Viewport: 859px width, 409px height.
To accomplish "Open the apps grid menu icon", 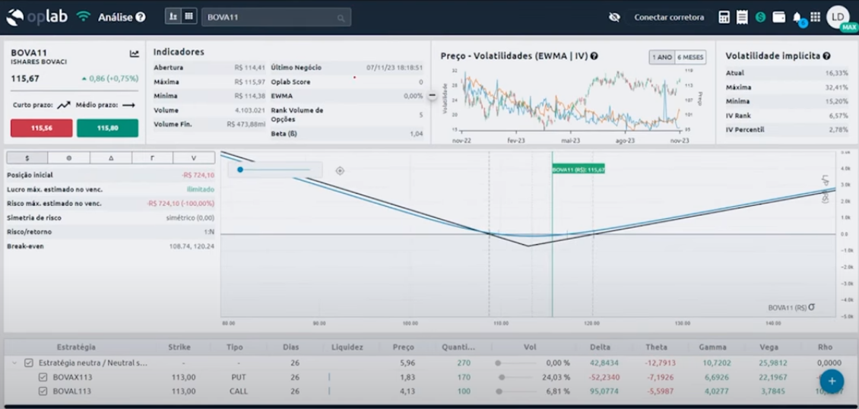I will [815, 17].
